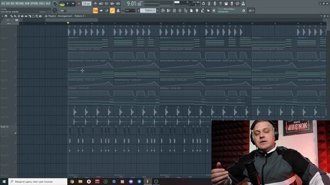
Task: Click the Save project disk icon
Action: (226, 4)
